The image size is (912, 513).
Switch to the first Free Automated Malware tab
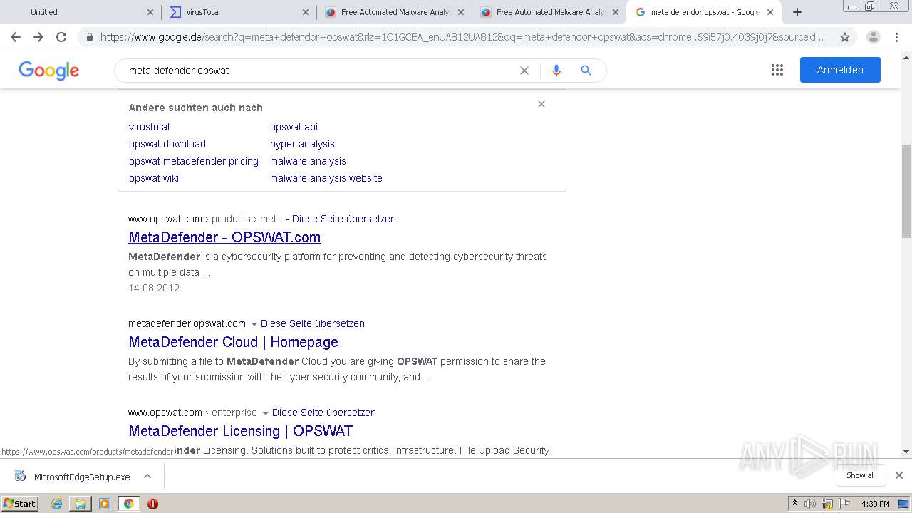pyautogui.click(x=394, y=12)
